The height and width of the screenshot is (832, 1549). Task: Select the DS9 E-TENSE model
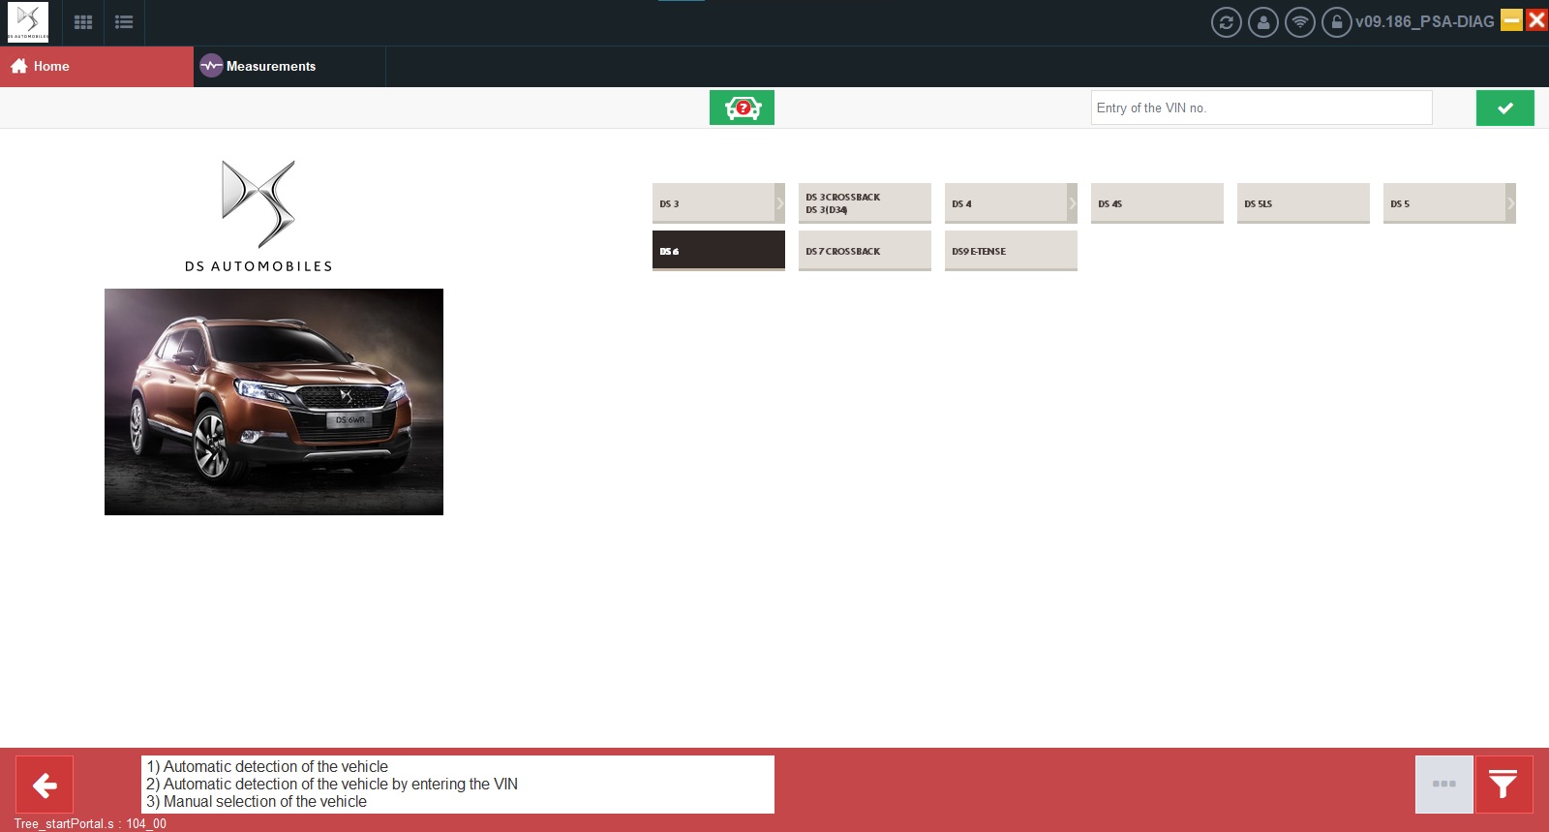1011,251
